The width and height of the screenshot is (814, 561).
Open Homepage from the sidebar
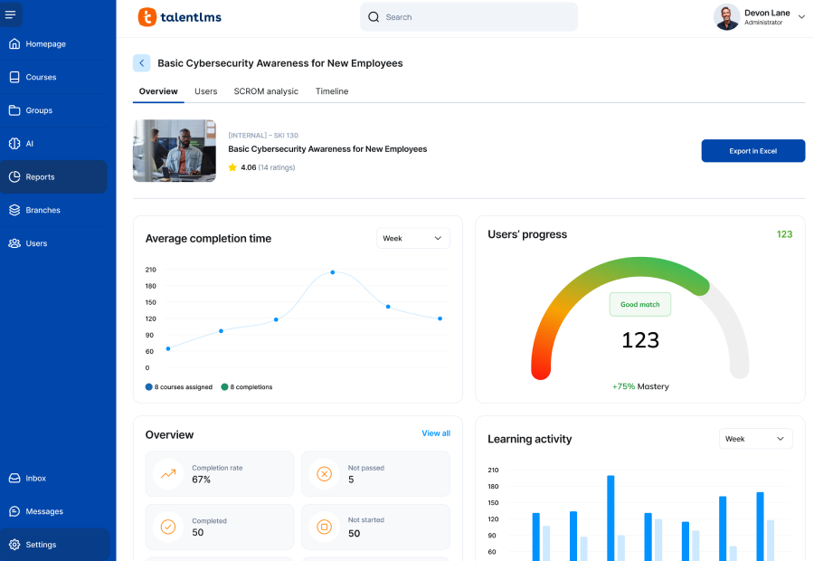[54, 43]
